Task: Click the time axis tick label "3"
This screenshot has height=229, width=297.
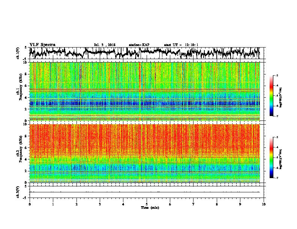Action: (100, 204)
